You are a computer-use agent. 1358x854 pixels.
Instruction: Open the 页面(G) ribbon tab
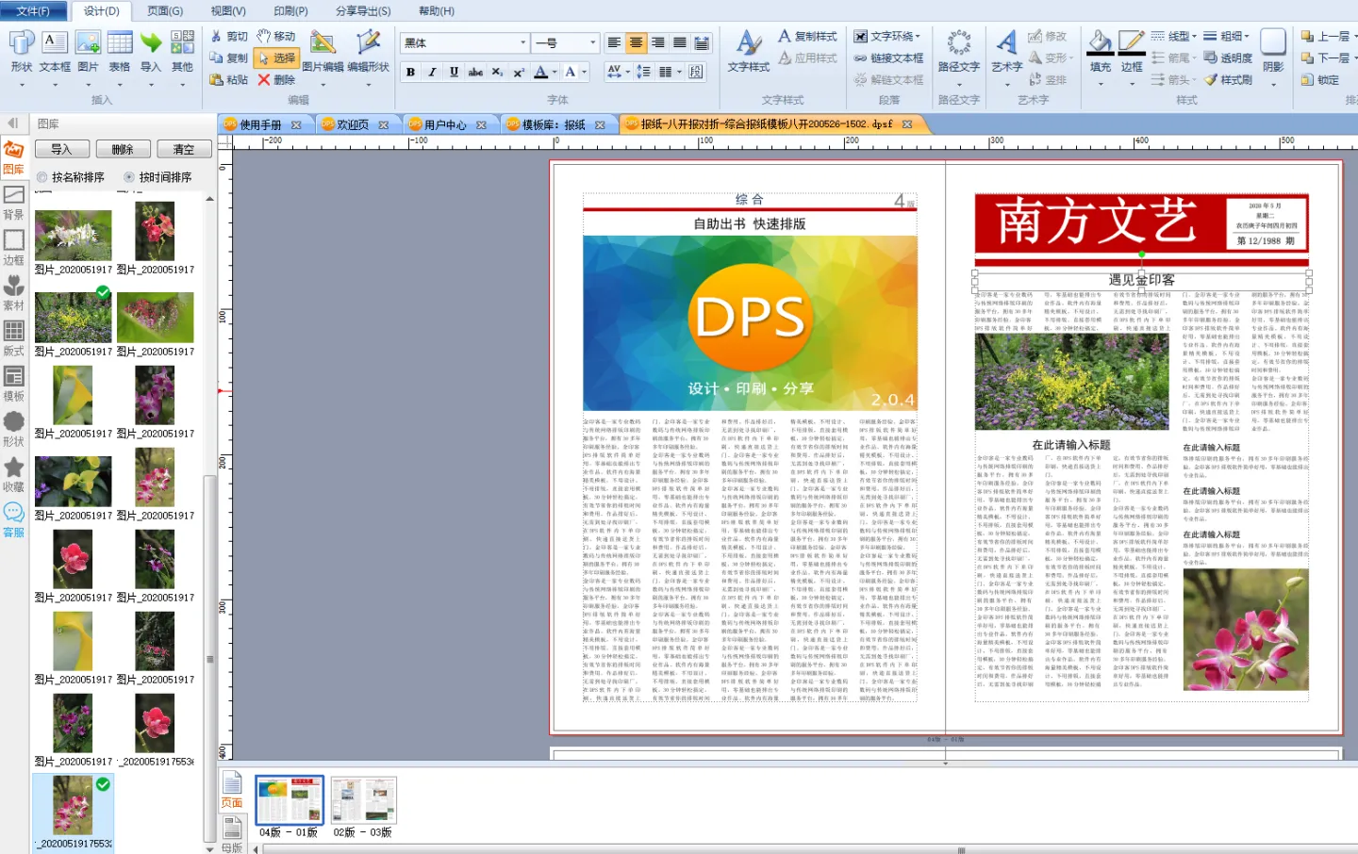[165, 10]
